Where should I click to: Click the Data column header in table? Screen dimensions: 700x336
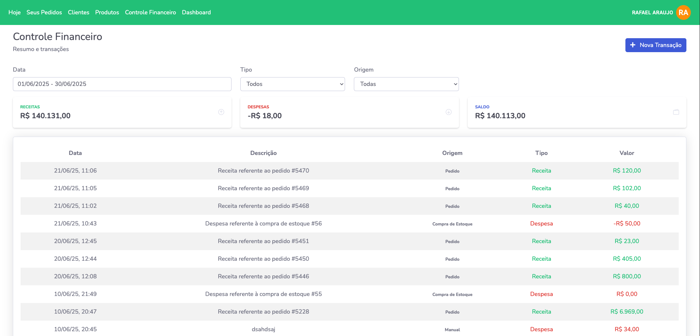(x=75, y=153)
